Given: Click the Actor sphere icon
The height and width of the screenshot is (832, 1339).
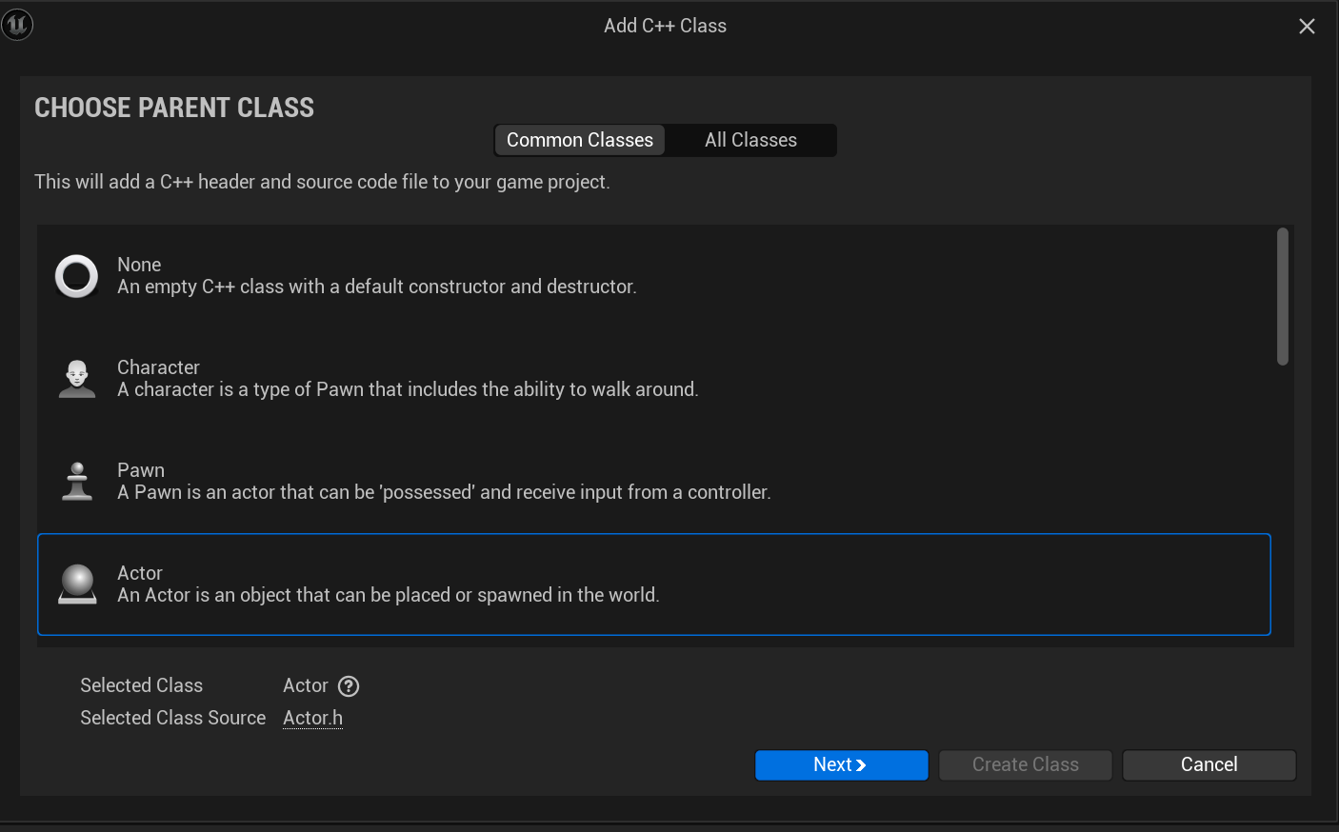Looking at the screenshot, I should point(77,584).
